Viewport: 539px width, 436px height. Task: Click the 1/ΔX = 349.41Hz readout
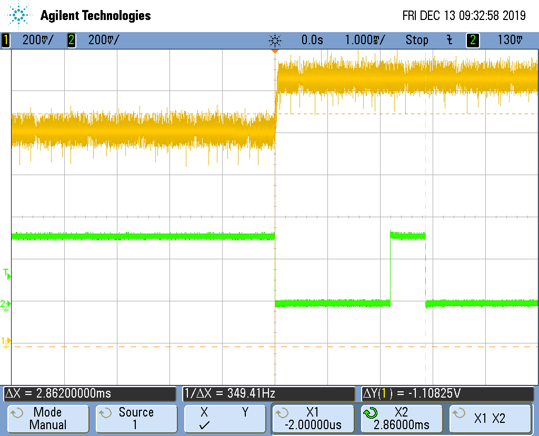[268, 393]
